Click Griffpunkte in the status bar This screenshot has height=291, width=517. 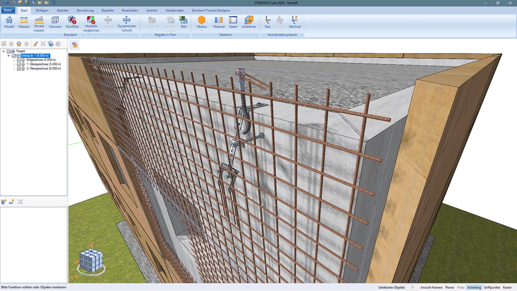[492, 287]
